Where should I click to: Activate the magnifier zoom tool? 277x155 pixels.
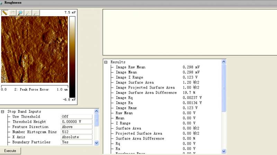click(20, 13)
